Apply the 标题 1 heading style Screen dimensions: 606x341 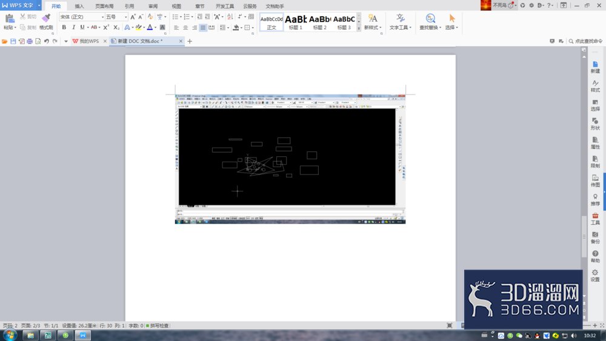296,22
